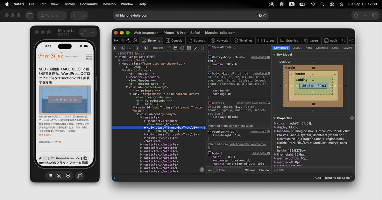Viewport: 382px width, 200px height.
Task: Open the Timelines tab
Action: [243, 41]
